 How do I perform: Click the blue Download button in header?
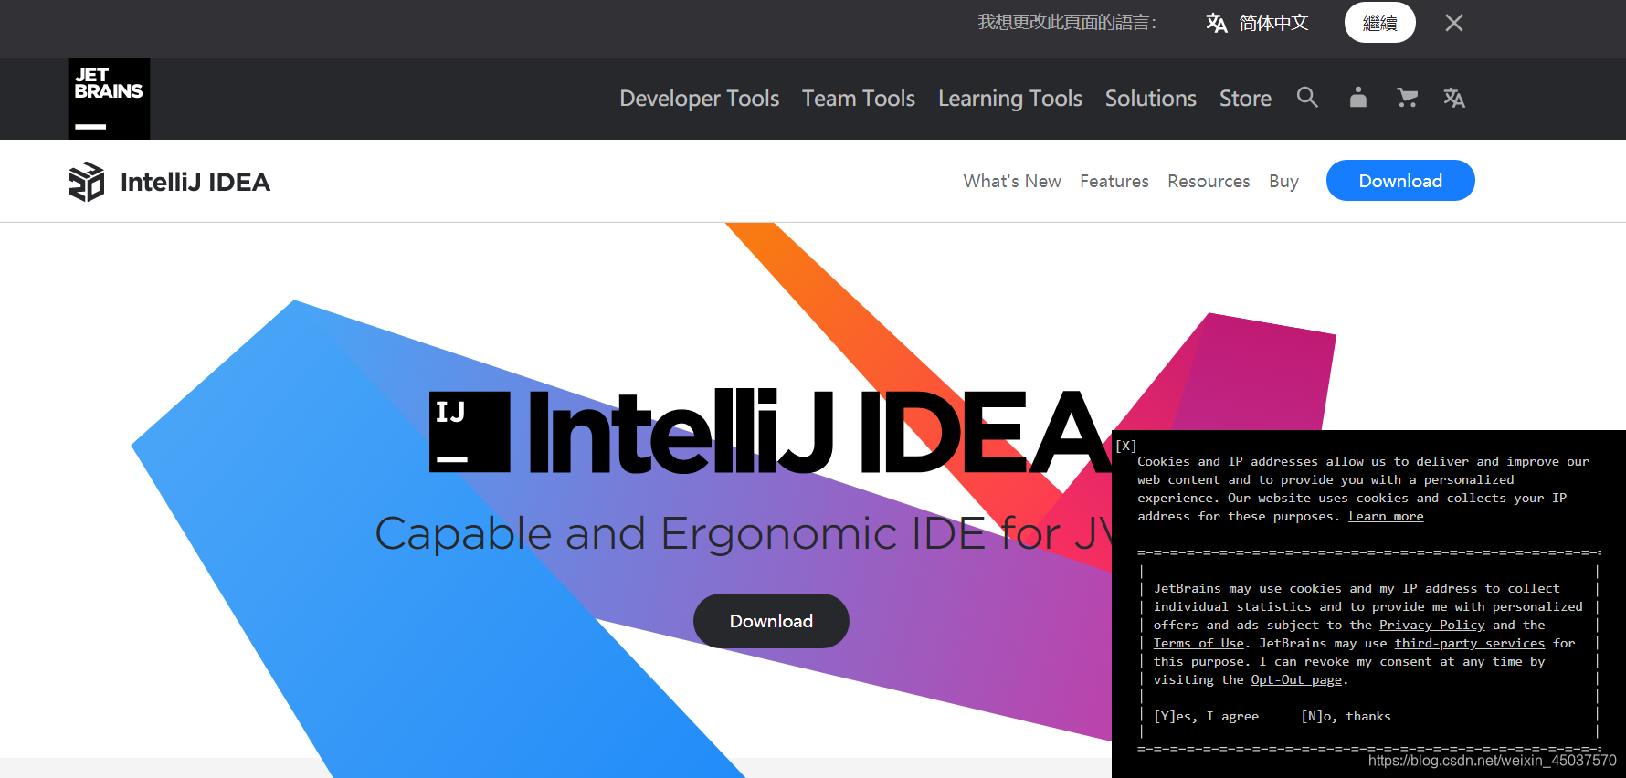click(1400, 181)
